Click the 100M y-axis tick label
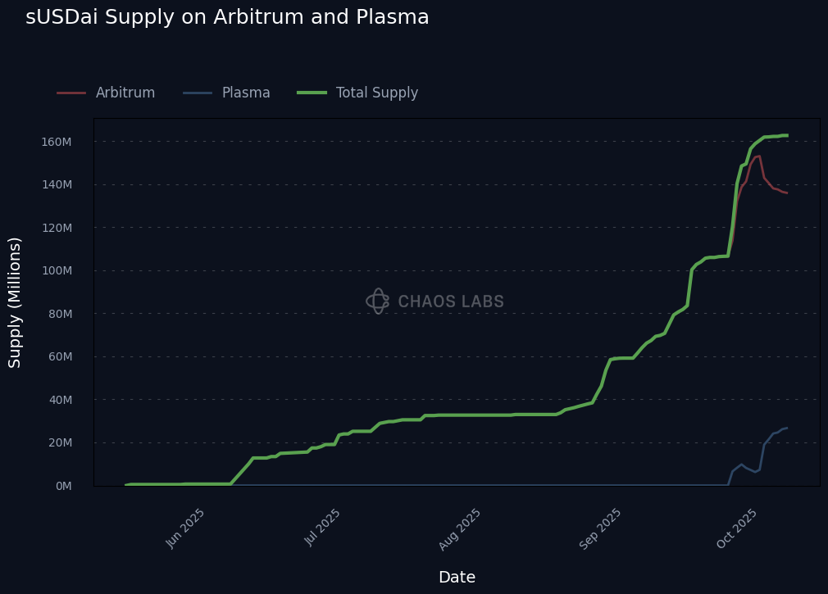The image size is (828, 594). pos(57,271)
